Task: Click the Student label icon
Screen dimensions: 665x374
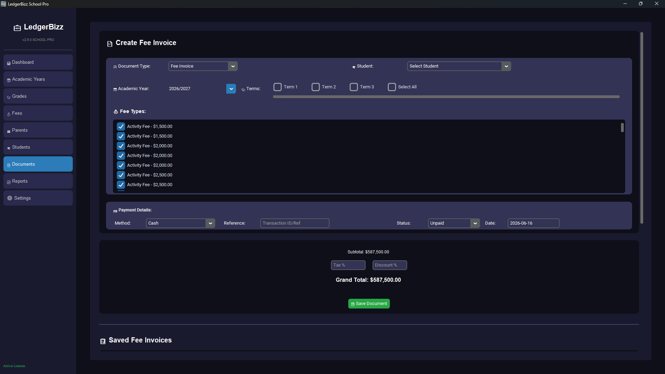Action: coord(354,67)
